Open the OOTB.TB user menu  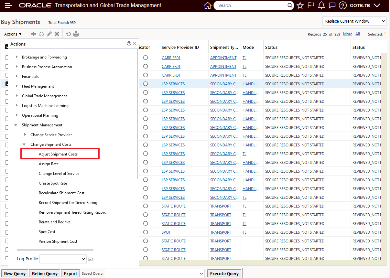click(365, 5)
